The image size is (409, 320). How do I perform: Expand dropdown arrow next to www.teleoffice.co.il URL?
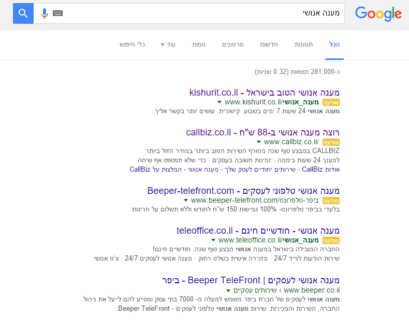[x=213, y=240]
